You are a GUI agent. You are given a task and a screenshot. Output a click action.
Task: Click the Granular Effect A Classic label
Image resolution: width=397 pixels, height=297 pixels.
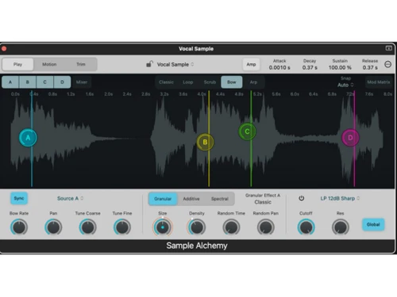click(x=263, y=199)
